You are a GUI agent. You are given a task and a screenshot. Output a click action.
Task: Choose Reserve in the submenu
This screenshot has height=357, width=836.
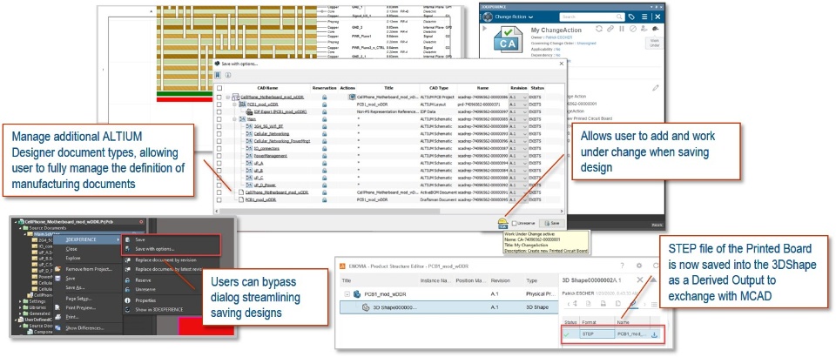pos(144,280)
